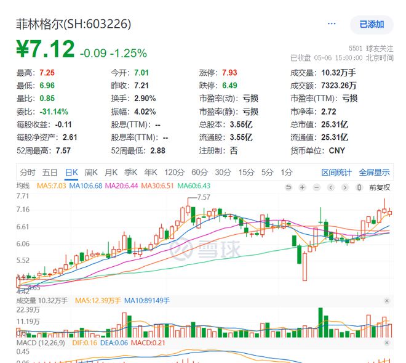406x363 pixels.
Task: Switch to the 分时 tab
Action: 28,173
